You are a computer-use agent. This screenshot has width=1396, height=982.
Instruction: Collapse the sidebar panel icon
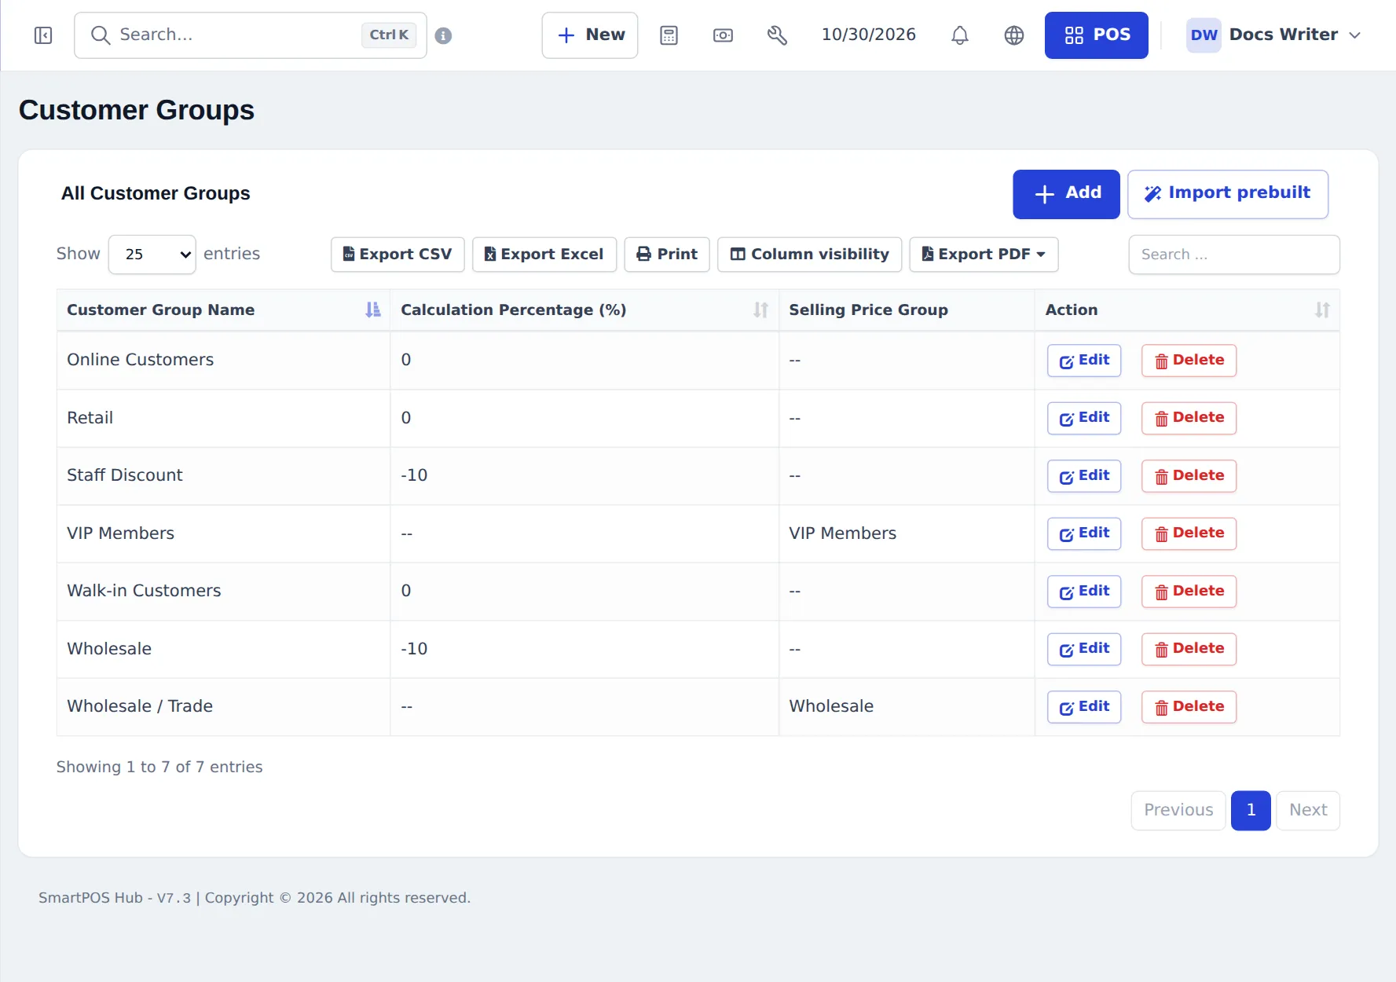pos(43,35)
